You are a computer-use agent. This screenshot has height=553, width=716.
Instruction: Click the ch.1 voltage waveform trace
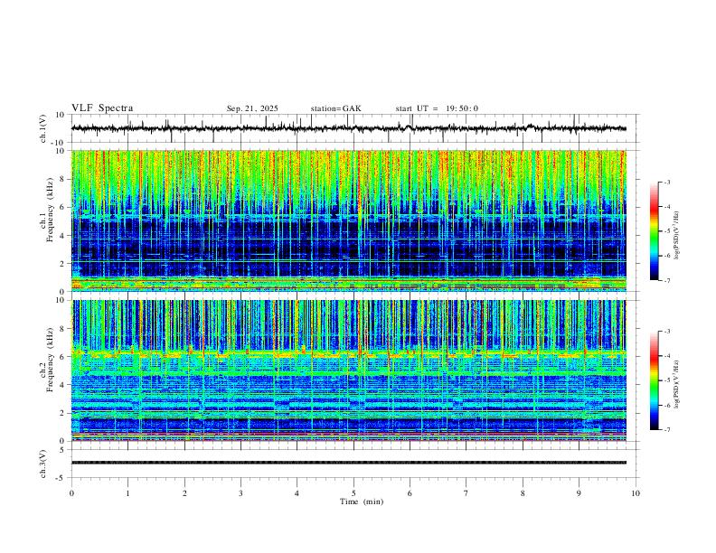click(x=348, y=128)
